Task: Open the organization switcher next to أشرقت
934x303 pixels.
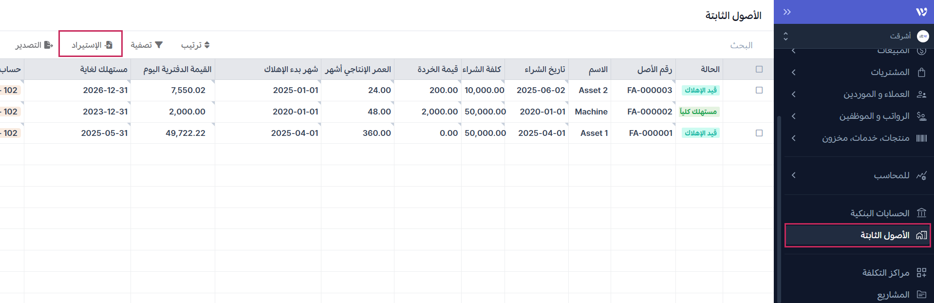Action: coord(785,36)
